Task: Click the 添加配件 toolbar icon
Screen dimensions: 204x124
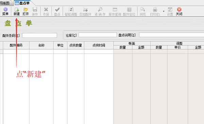Action: [x=85, y=10]
